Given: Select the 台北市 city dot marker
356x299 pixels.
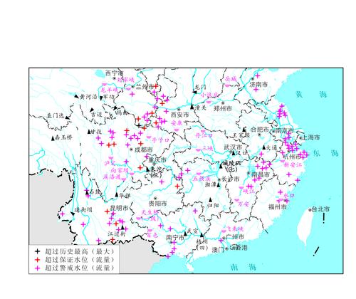Looking at the screenshot, I should click(x=310, y=210).
